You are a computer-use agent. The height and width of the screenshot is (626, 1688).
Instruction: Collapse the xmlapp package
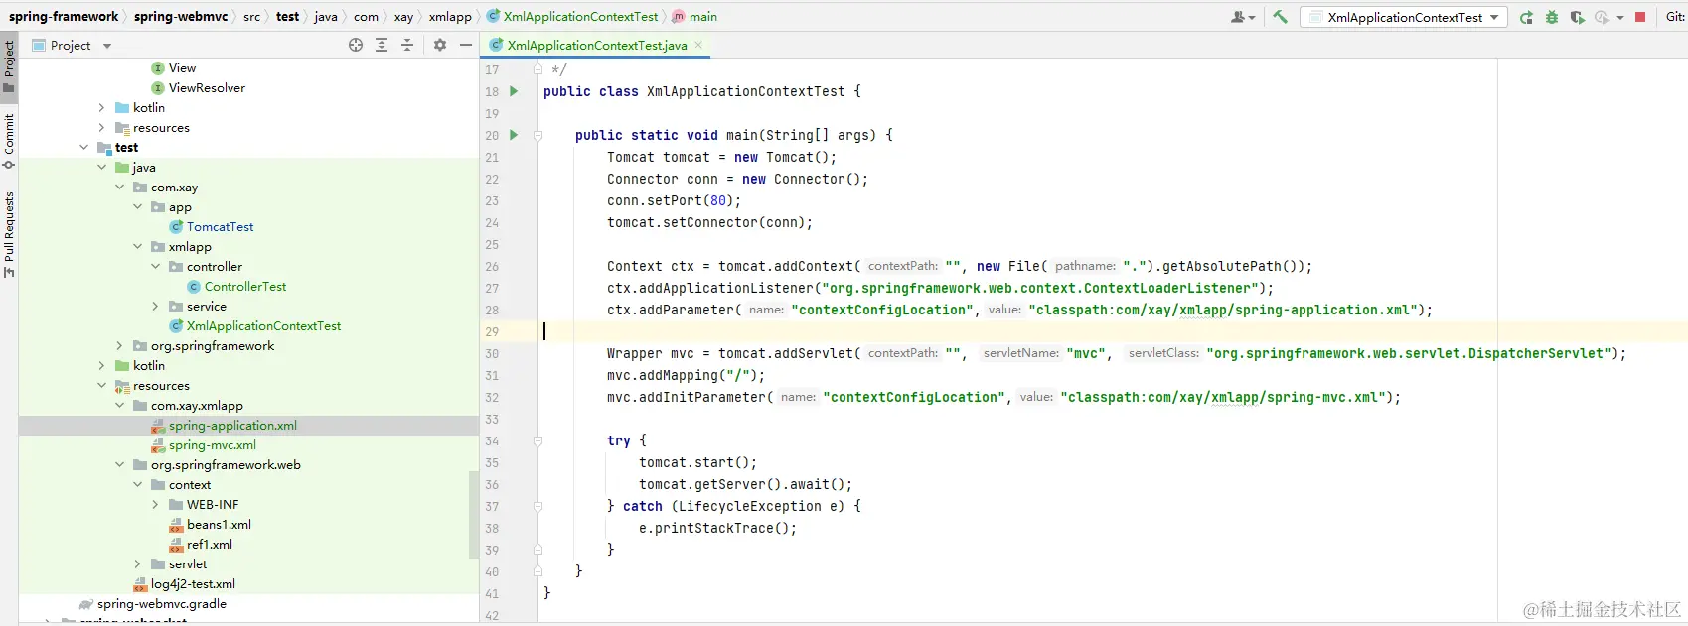click(137, 247)
